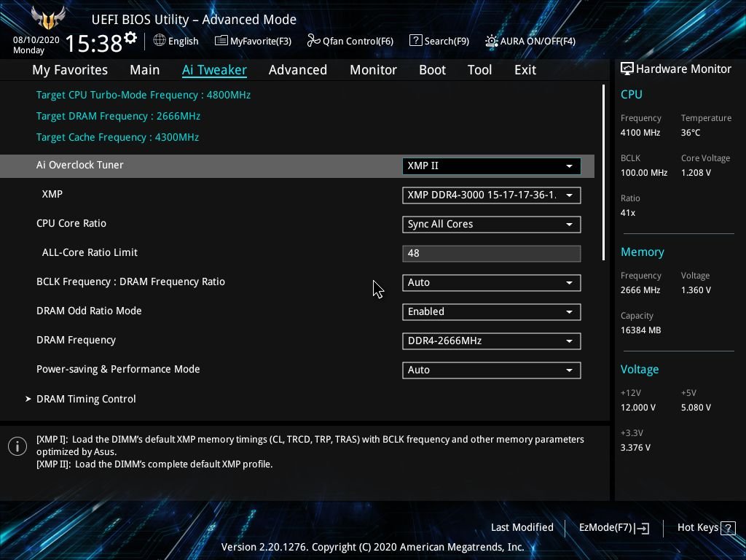The height and width of the screenshot is (560, 746).
Task: Select BCLK Frequency : DRAM Frequency Ratio label
Action: point(131,282)
